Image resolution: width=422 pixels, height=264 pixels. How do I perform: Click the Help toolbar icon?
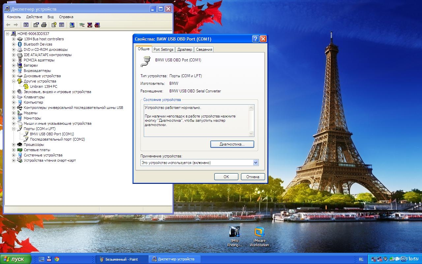click(54, 25)
